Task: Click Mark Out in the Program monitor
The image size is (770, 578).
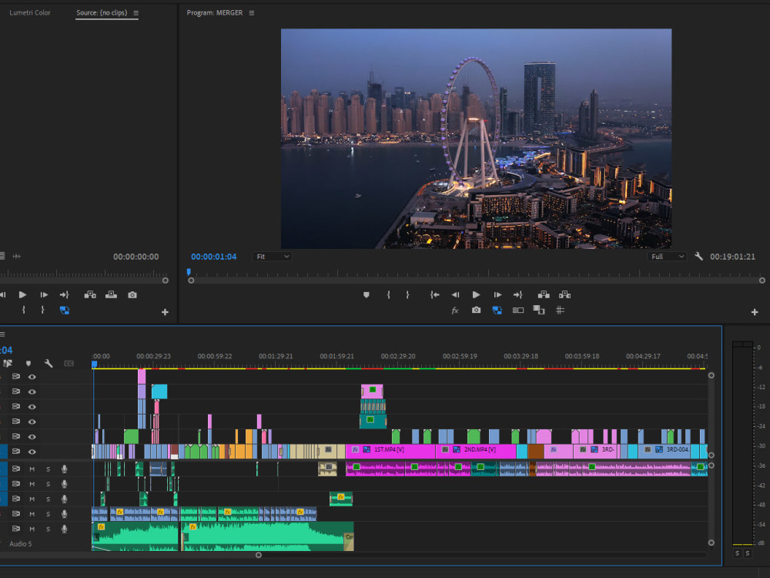Action: (407, 295)
